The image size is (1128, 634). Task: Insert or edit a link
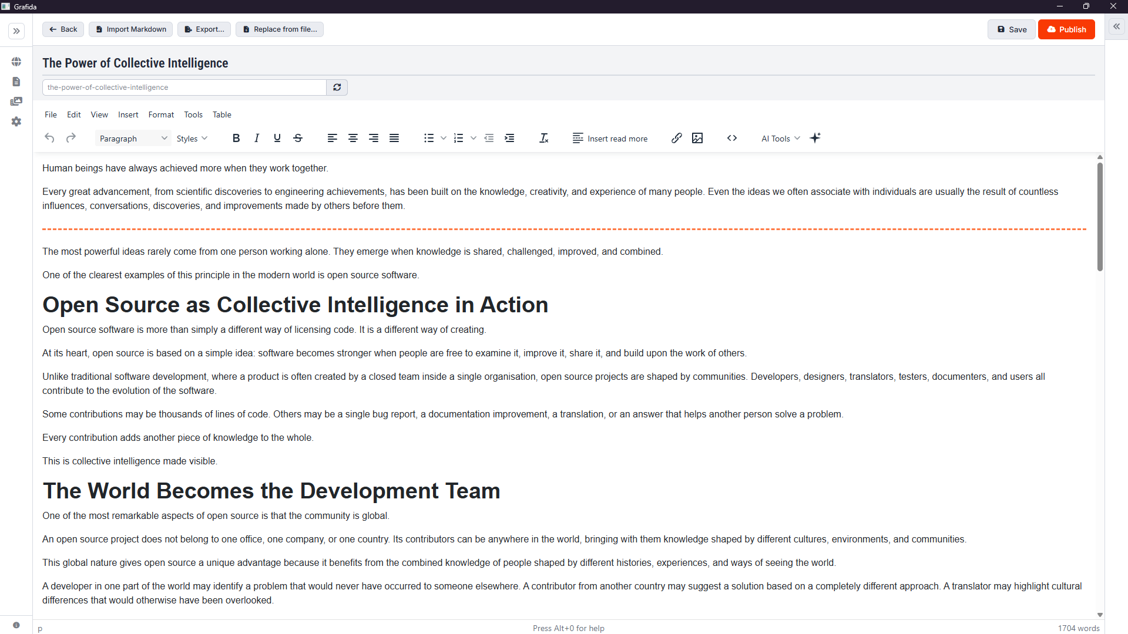point(677,138)
